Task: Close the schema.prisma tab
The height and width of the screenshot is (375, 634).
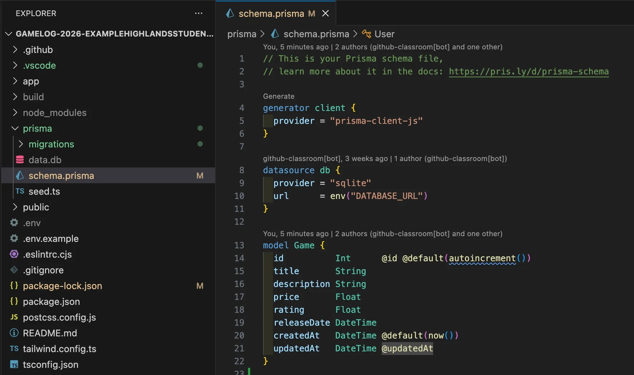Action: (325, 14)
